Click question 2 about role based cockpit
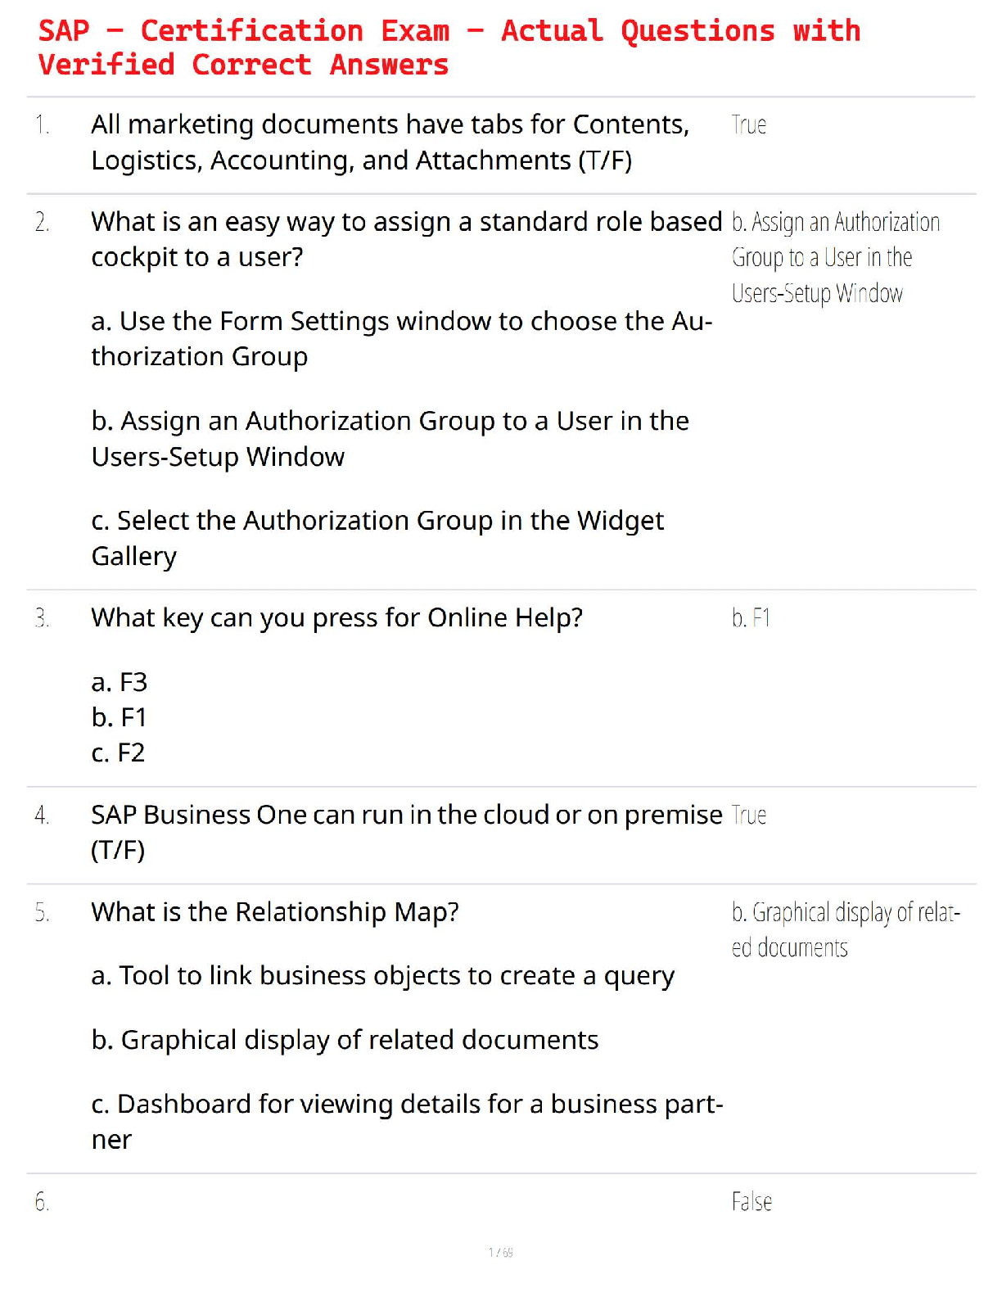The width and height of the screenshot is (1002, 1297). [x=406, y=239]
